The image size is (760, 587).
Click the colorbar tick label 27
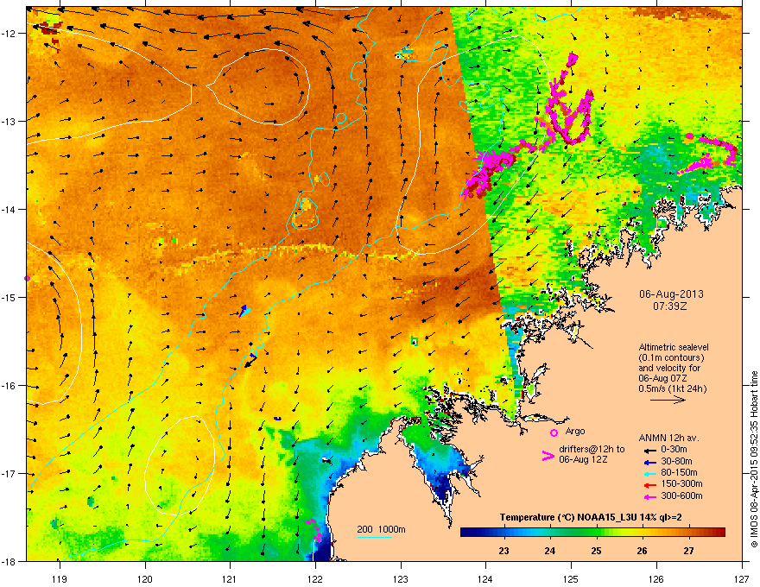click(x=689, y=551)
